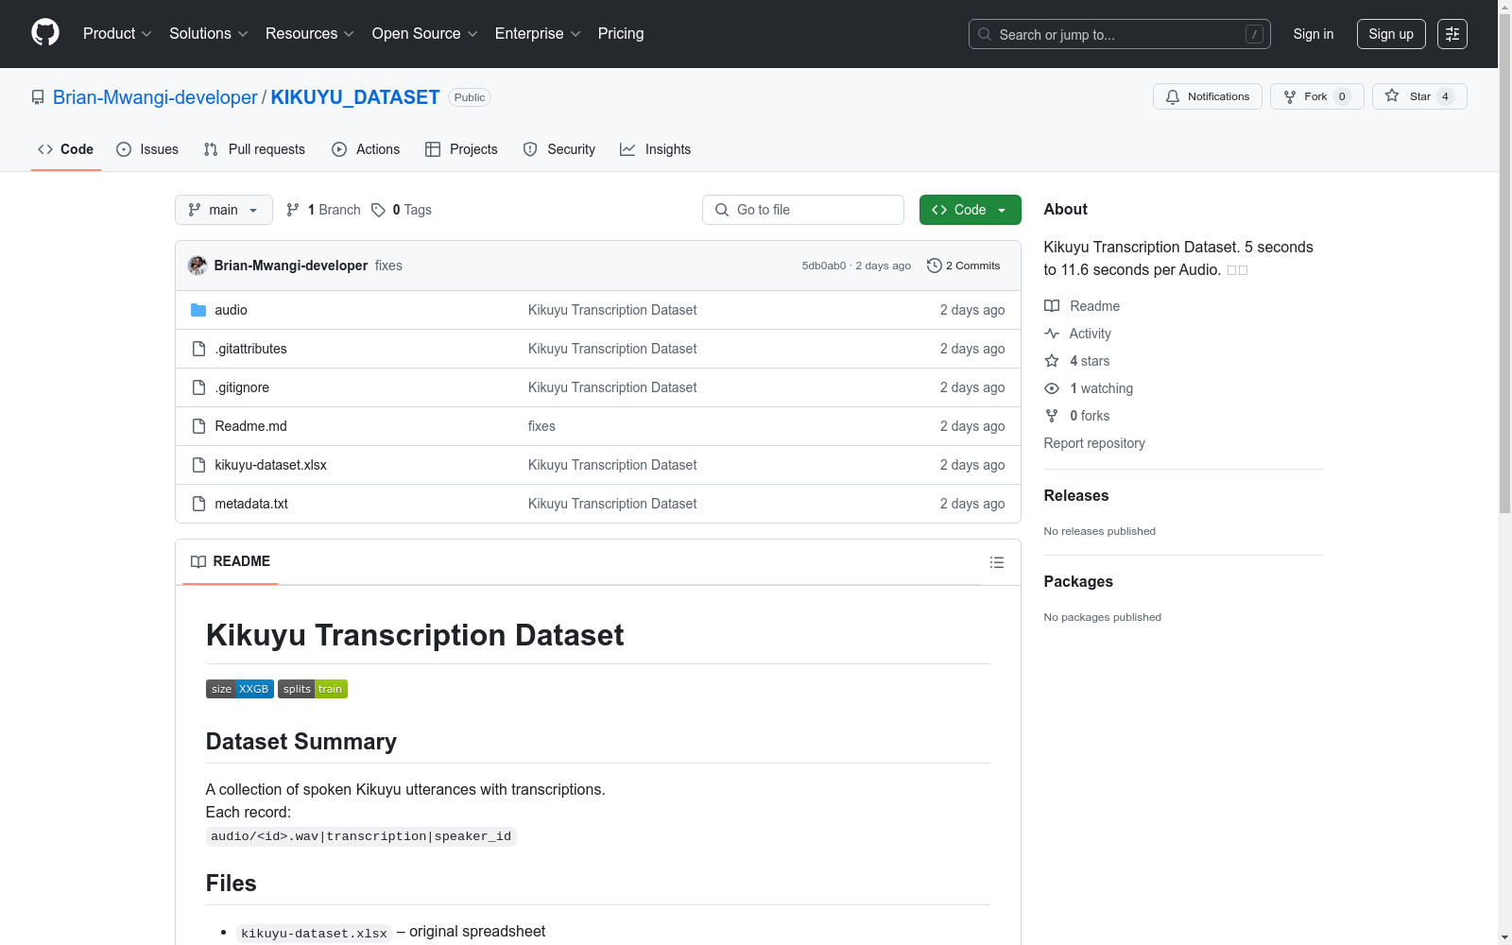Image resolution: width=1512 pixels, height=945 pixels.
Task: Expand the Resources menu
Action: coord(310,34)
